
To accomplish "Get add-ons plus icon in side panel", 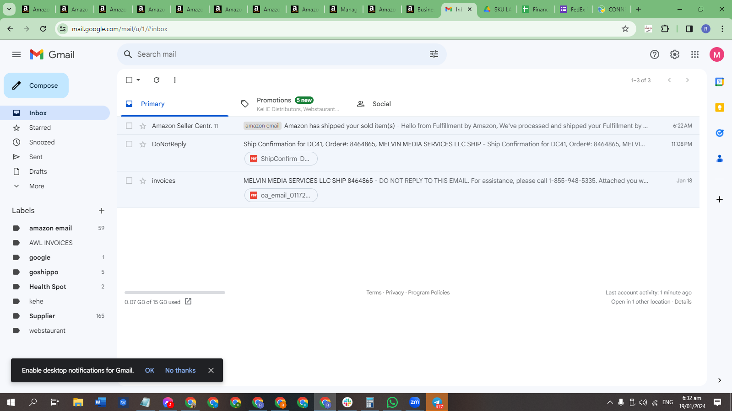I will pyautogui.click(x=720, y=199).
